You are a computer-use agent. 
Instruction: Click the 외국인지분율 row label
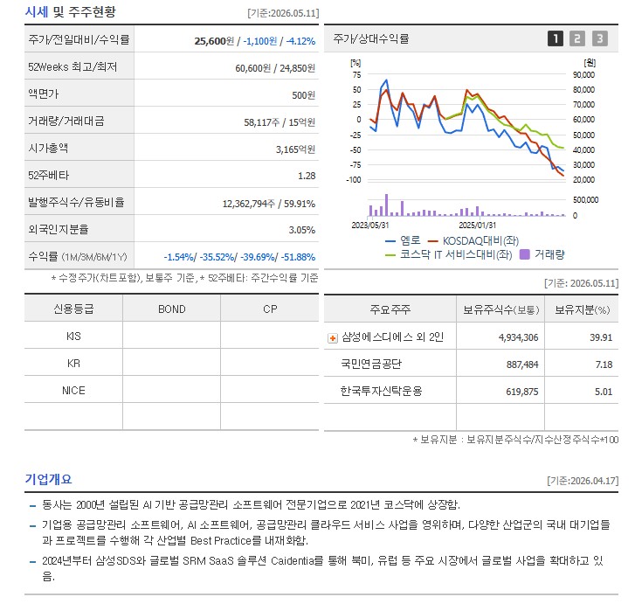59,229
